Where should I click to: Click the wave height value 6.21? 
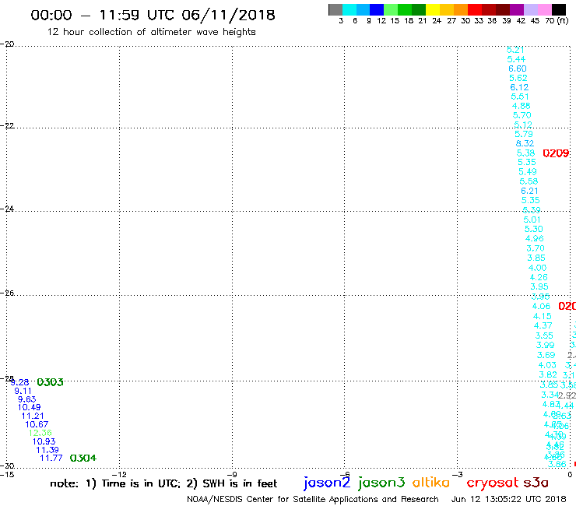(529, 191)
